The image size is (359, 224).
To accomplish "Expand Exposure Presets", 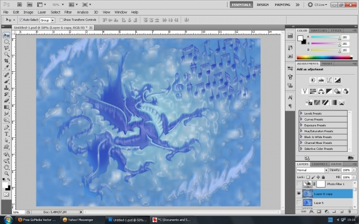I will click(302, 125).
